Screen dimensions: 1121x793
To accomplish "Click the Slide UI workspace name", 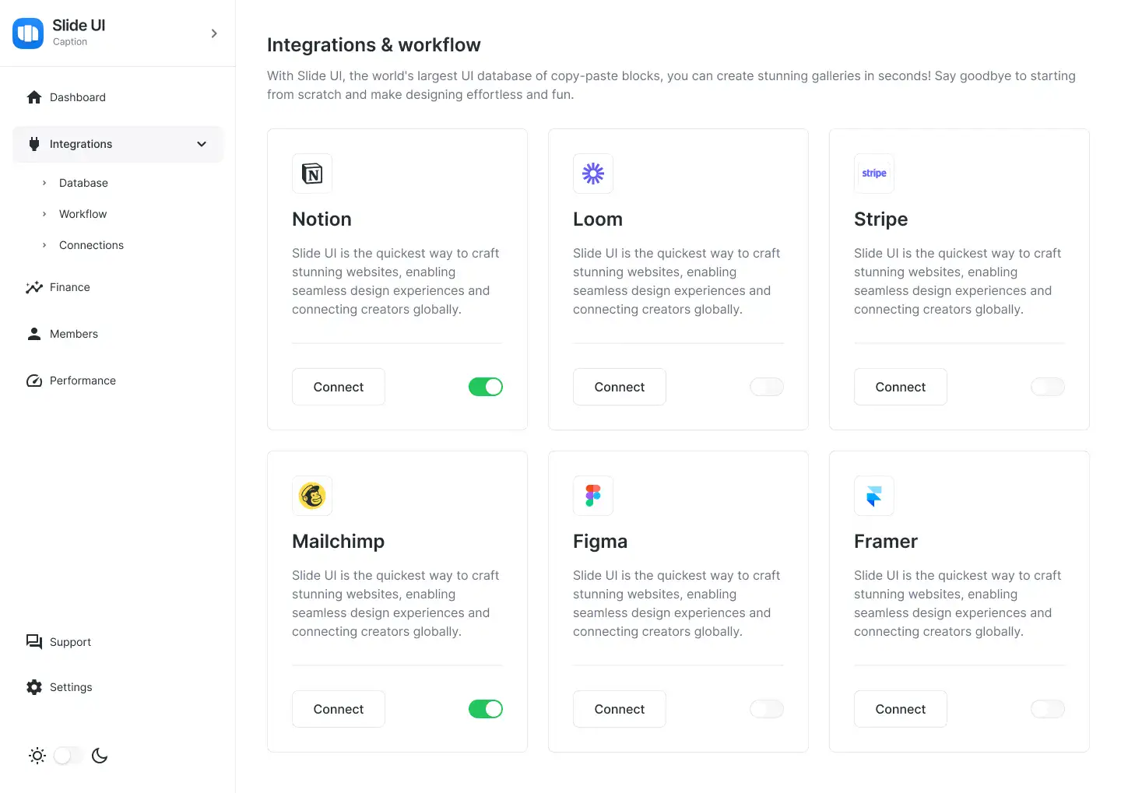I will [79, 26].
